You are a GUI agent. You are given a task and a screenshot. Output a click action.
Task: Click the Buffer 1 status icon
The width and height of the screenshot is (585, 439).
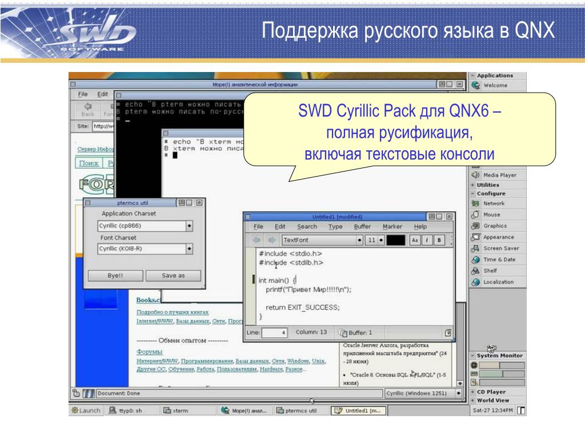pos(343,332)
